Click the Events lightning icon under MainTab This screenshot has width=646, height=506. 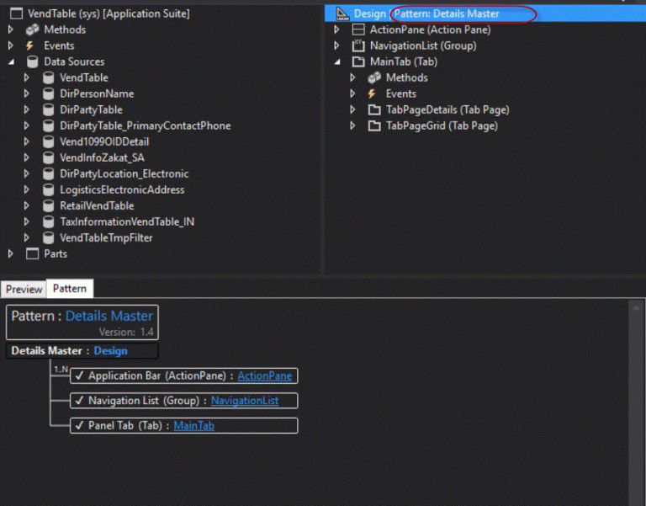click(x=372, y=94)
